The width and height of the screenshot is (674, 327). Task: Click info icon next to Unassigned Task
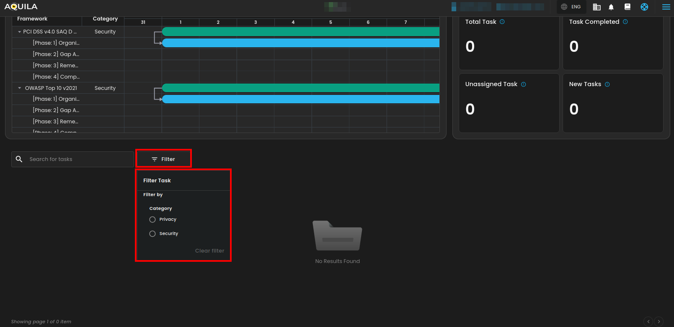(x=523, y=84)
